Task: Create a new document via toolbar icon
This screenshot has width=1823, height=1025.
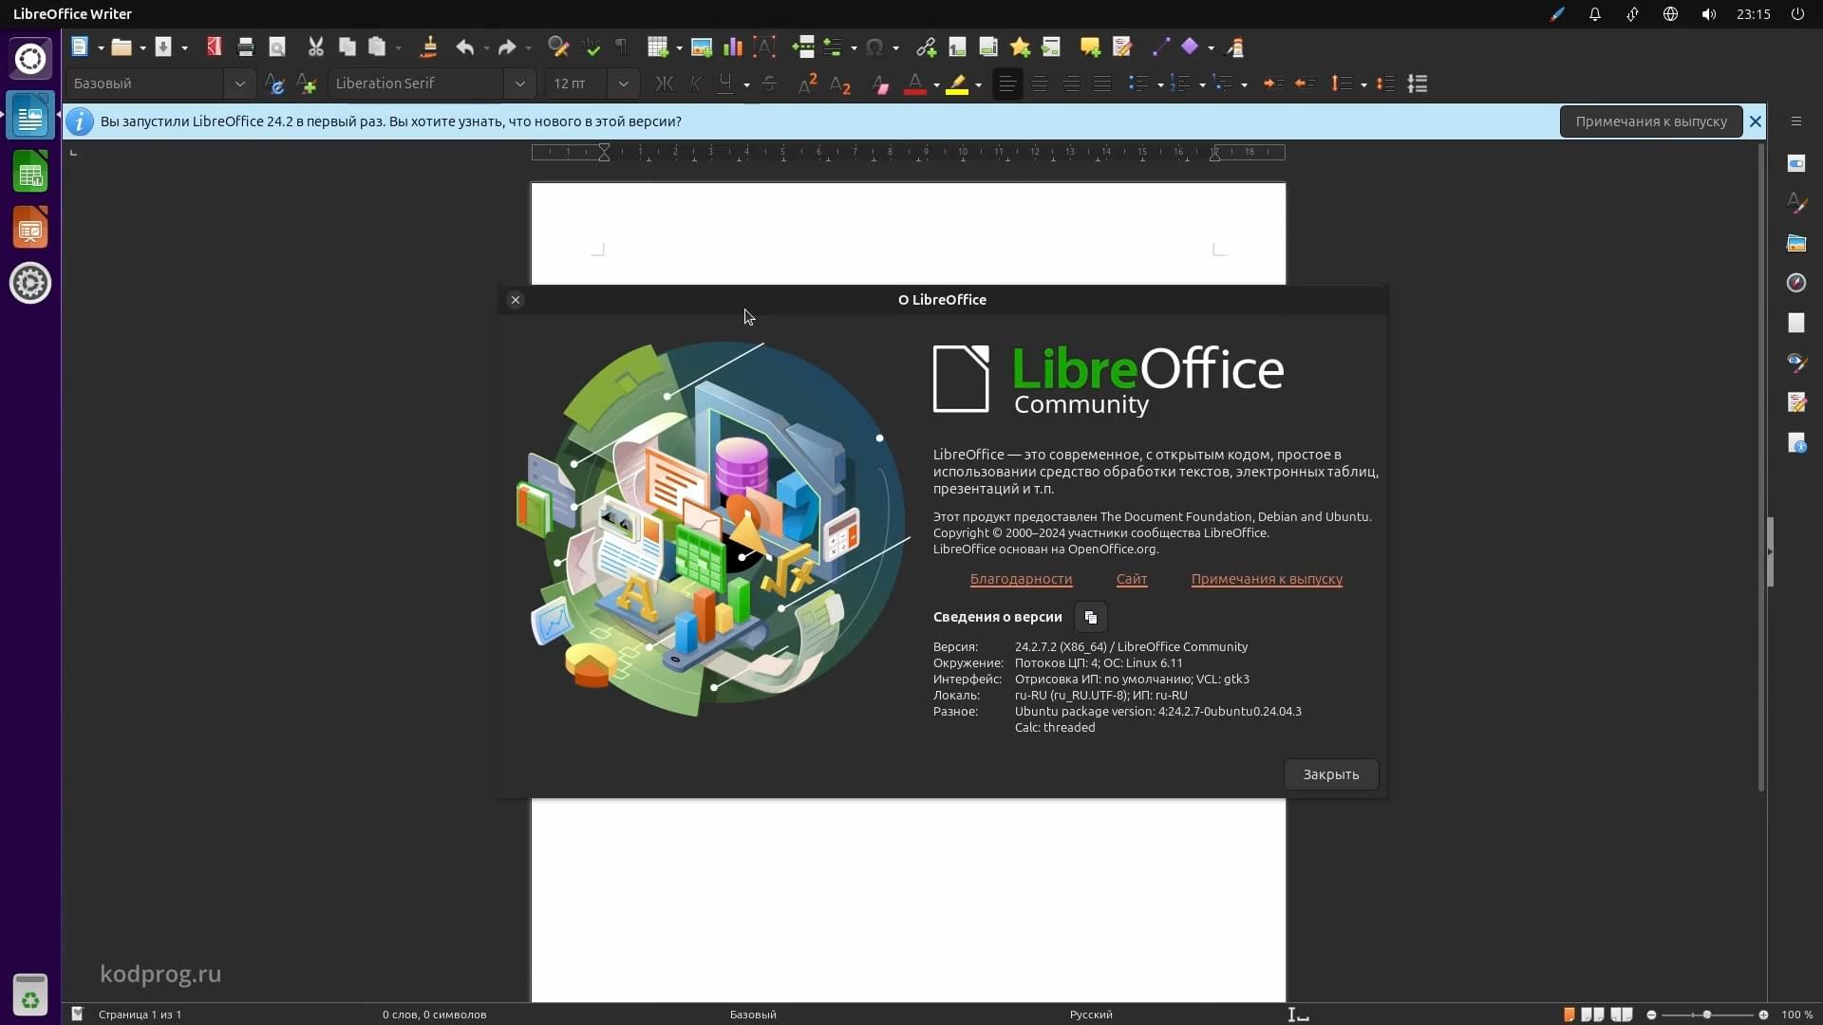Action: pos(80,47)
